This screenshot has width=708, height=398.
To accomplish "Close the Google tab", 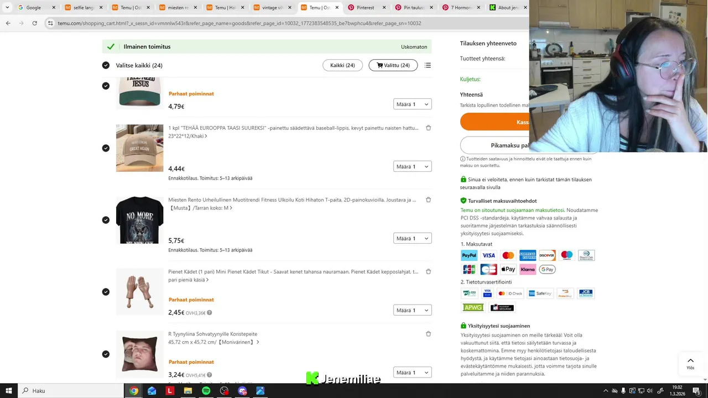I will (x=54, y=8).
